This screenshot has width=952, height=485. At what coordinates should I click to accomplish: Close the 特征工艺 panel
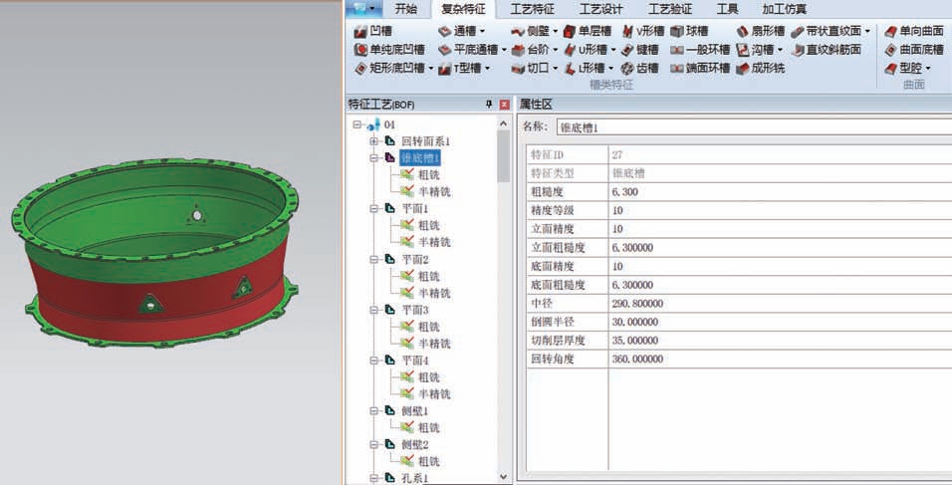point(504,104)
